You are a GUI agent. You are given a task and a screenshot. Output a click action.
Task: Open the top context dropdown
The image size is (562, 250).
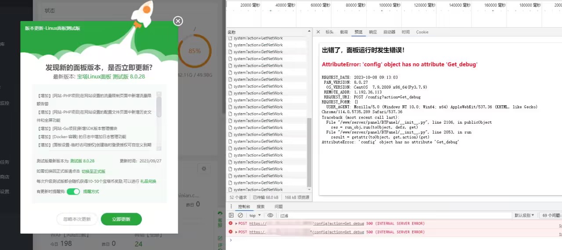[x=255, y=215]
